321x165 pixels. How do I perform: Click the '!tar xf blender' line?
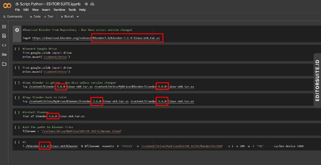click(54, 116)
